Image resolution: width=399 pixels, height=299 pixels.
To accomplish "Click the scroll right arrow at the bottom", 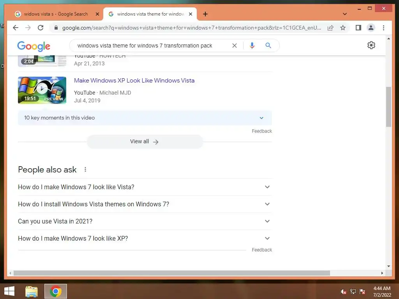I will point(382,273).
